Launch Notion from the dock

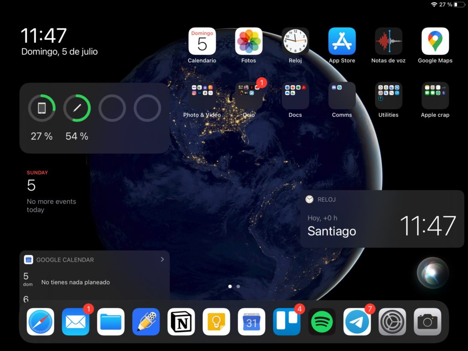pos(181,322)
